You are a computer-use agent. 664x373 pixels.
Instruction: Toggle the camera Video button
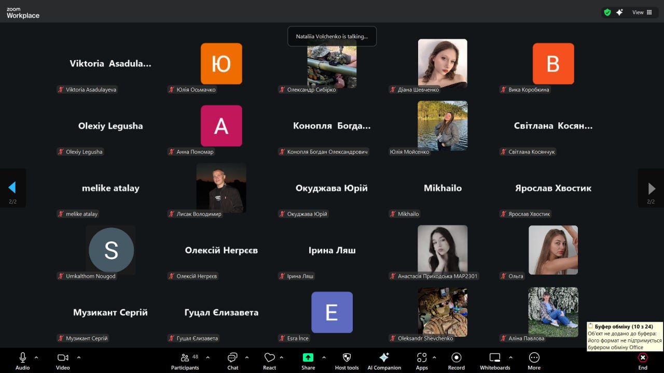click(63, 361)
